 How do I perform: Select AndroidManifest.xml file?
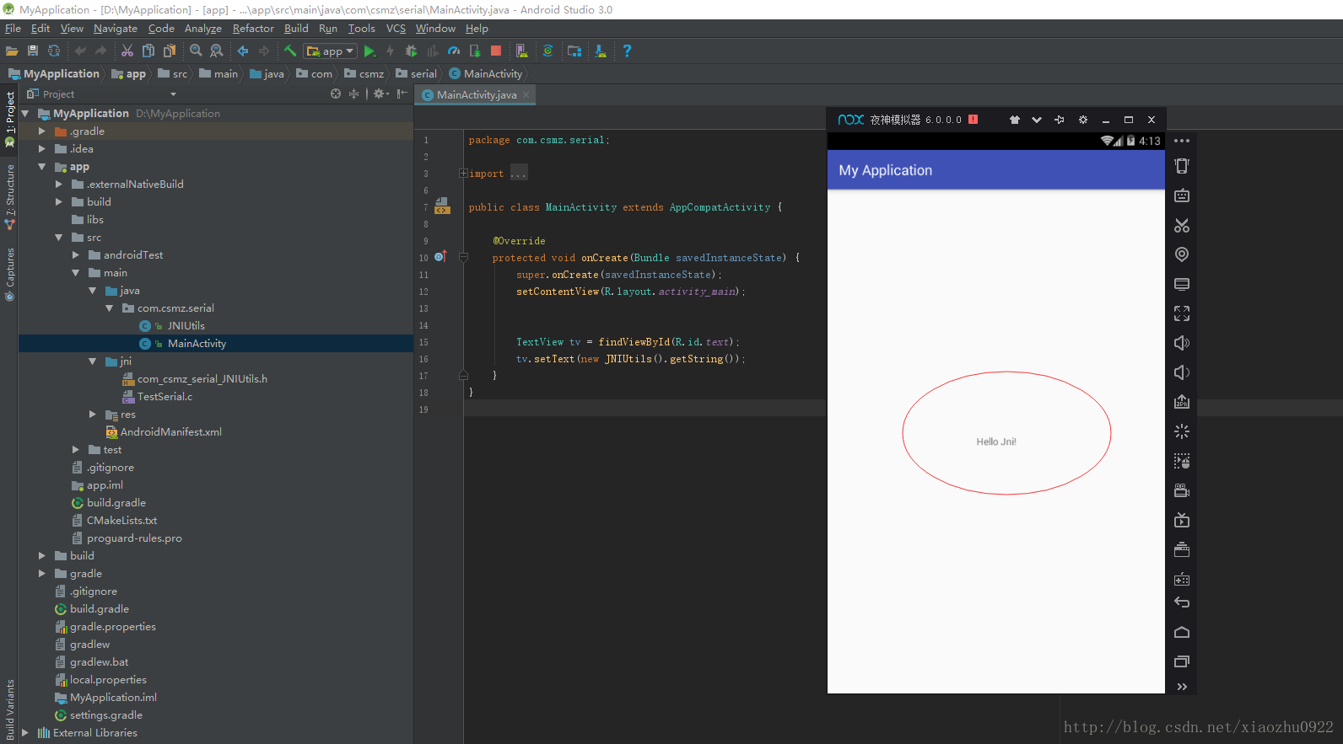pyautogui.click(x=171, y=432)
